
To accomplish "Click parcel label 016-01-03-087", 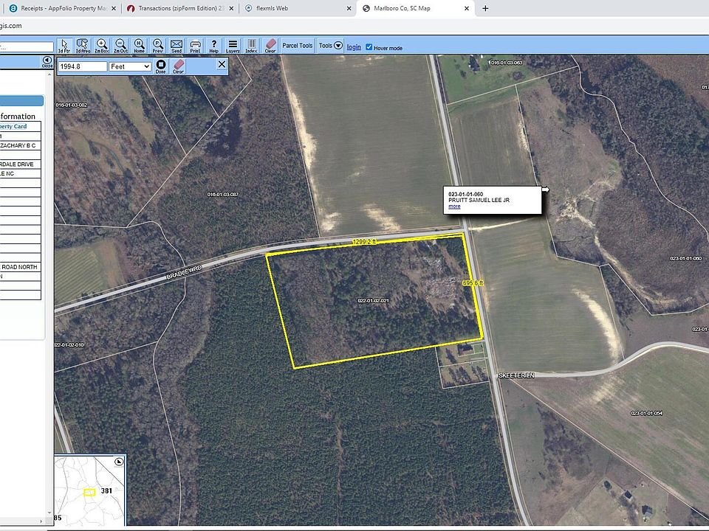I will [x=222, y=194].
